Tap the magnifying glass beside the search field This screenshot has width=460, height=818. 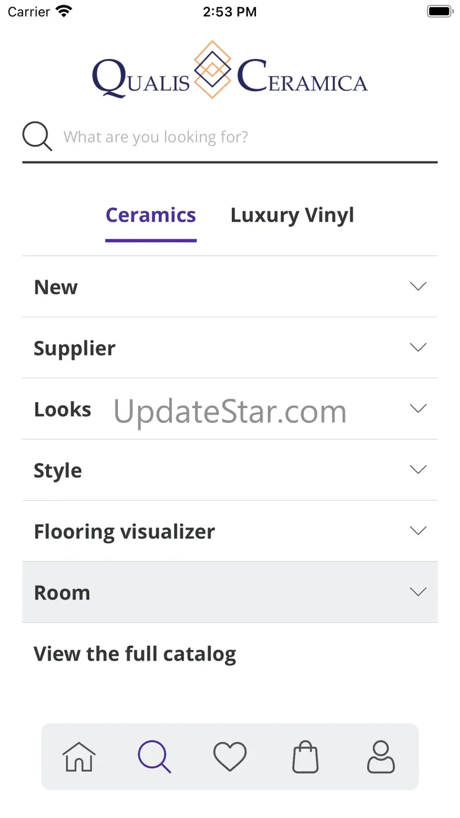(37, 137)
